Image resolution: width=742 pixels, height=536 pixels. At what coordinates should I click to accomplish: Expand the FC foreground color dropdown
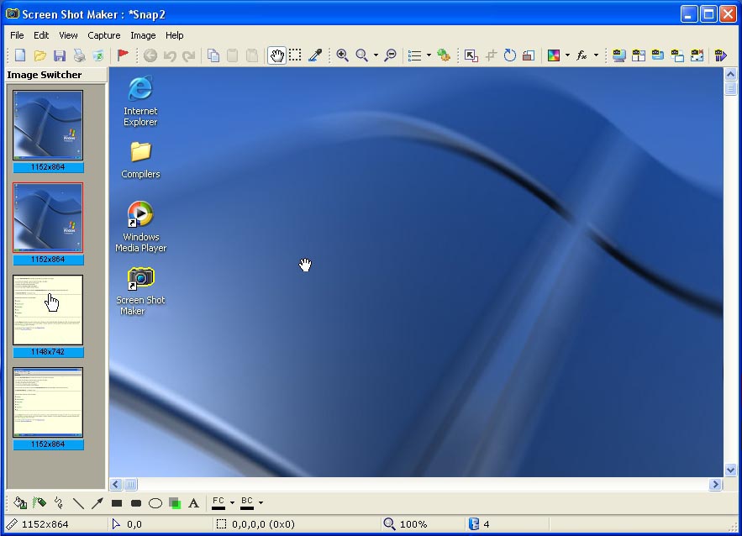click(x=232, y=502)
